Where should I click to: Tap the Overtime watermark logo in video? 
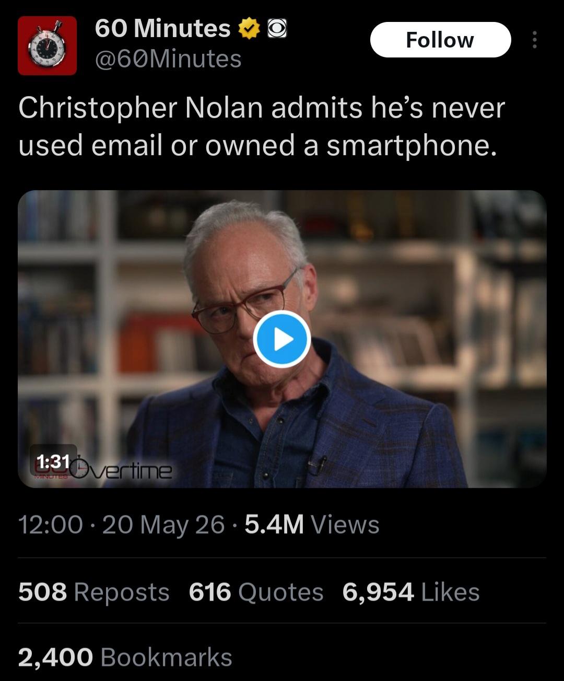pos(120,471)
